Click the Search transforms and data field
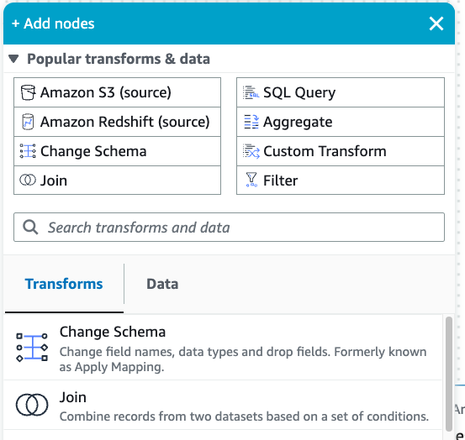 coord(229,227)
